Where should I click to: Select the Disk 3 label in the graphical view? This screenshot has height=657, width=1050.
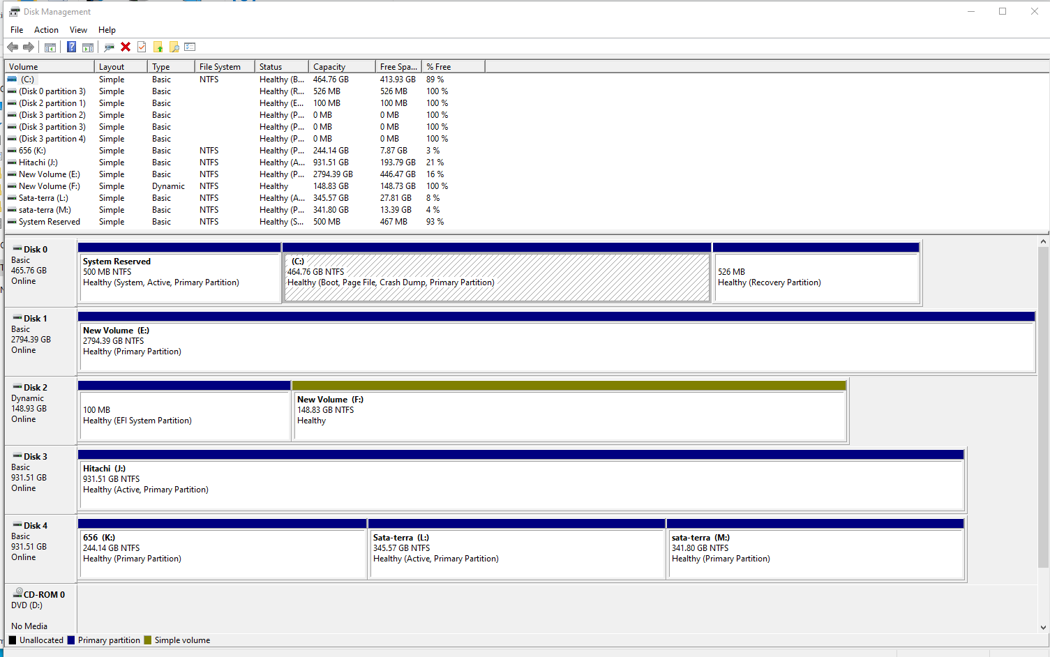click(40, 480)
